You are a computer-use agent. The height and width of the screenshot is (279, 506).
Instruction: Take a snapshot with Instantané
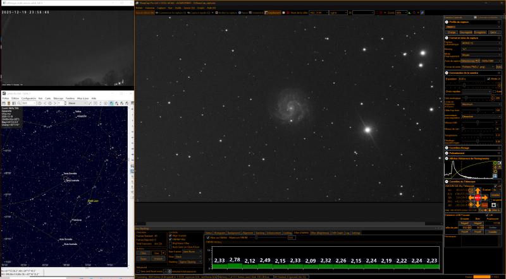[256, 13]
